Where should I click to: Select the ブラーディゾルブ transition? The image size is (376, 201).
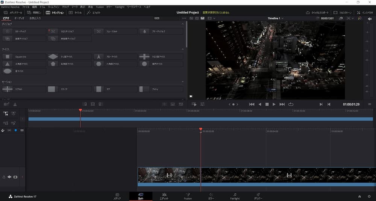(161, 32)
